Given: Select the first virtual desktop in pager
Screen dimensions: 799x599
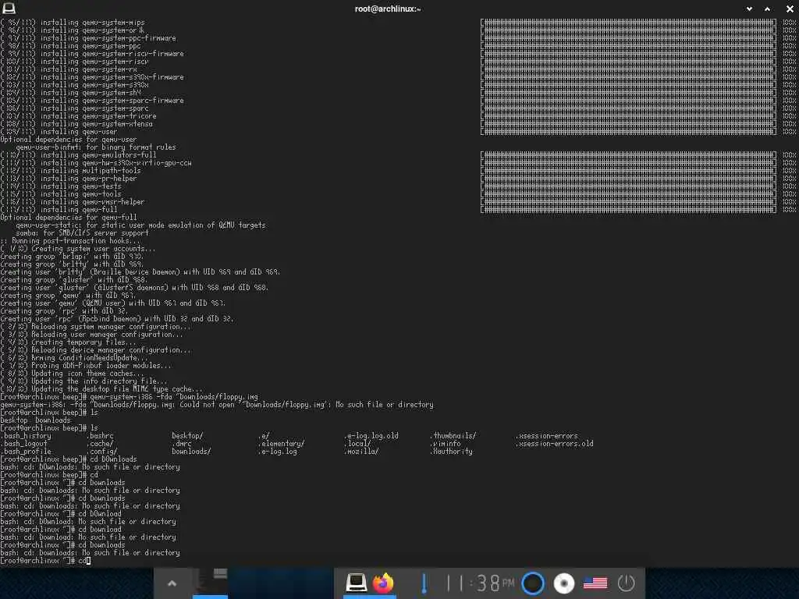Looking at the screenshot, I should tap(211, 582).
